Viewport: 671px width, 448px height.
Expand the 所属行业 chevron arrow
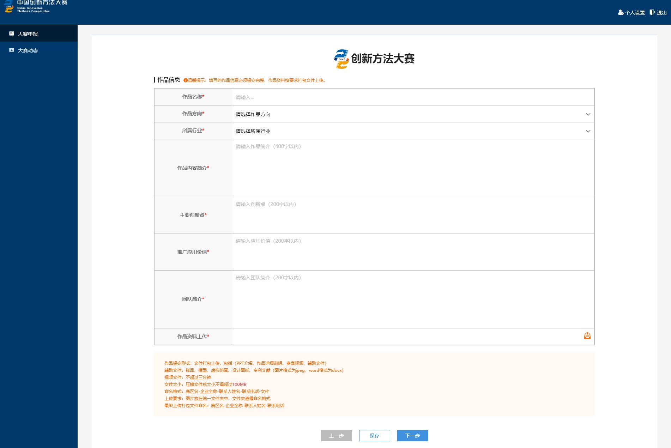tap(588, 131)
